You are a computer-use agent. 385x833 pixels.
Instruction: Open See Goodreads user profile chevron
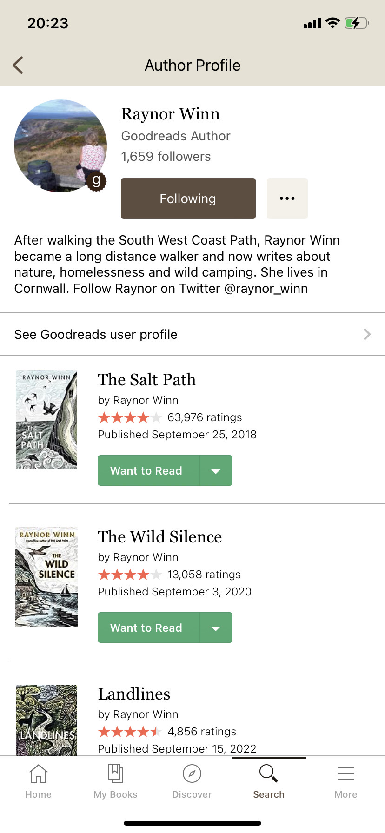[367, 334]
